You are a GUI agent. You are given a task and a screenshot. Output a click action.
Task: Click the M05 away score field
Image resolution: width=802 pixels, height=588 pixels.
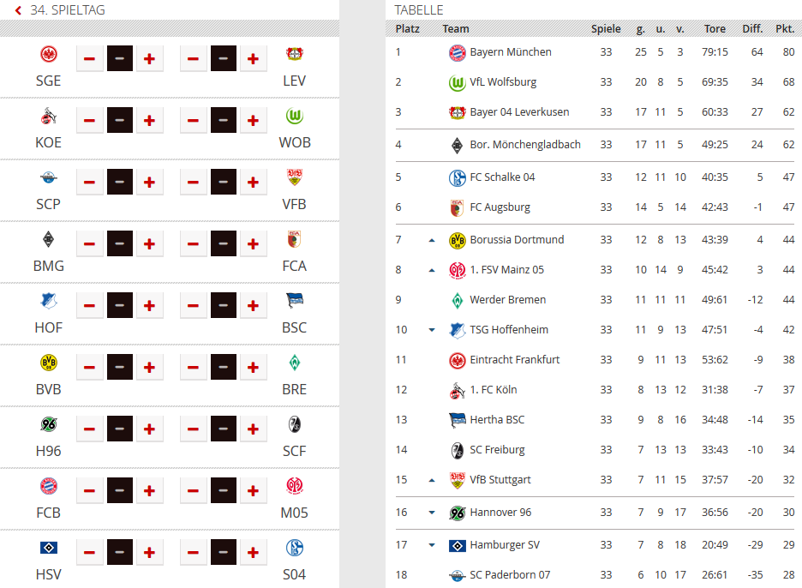[x=224, y=491]
